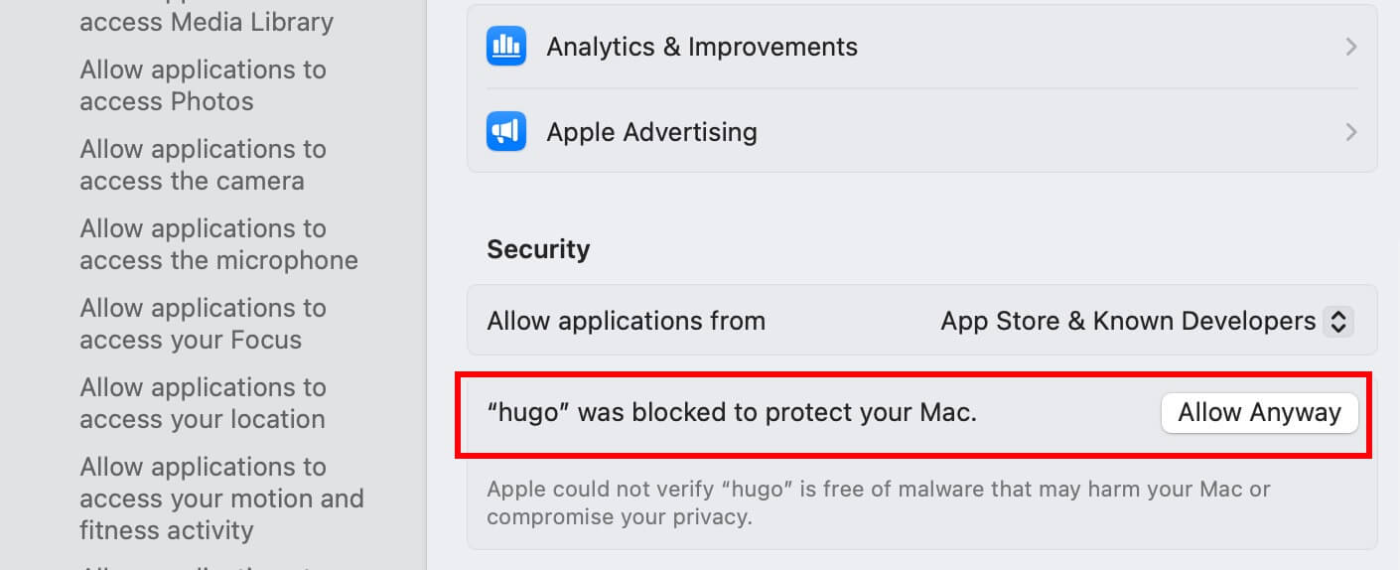Open Allow applications to access Photos
The height and width of the screenshot is (570, 1400).
tap(203, 85)
